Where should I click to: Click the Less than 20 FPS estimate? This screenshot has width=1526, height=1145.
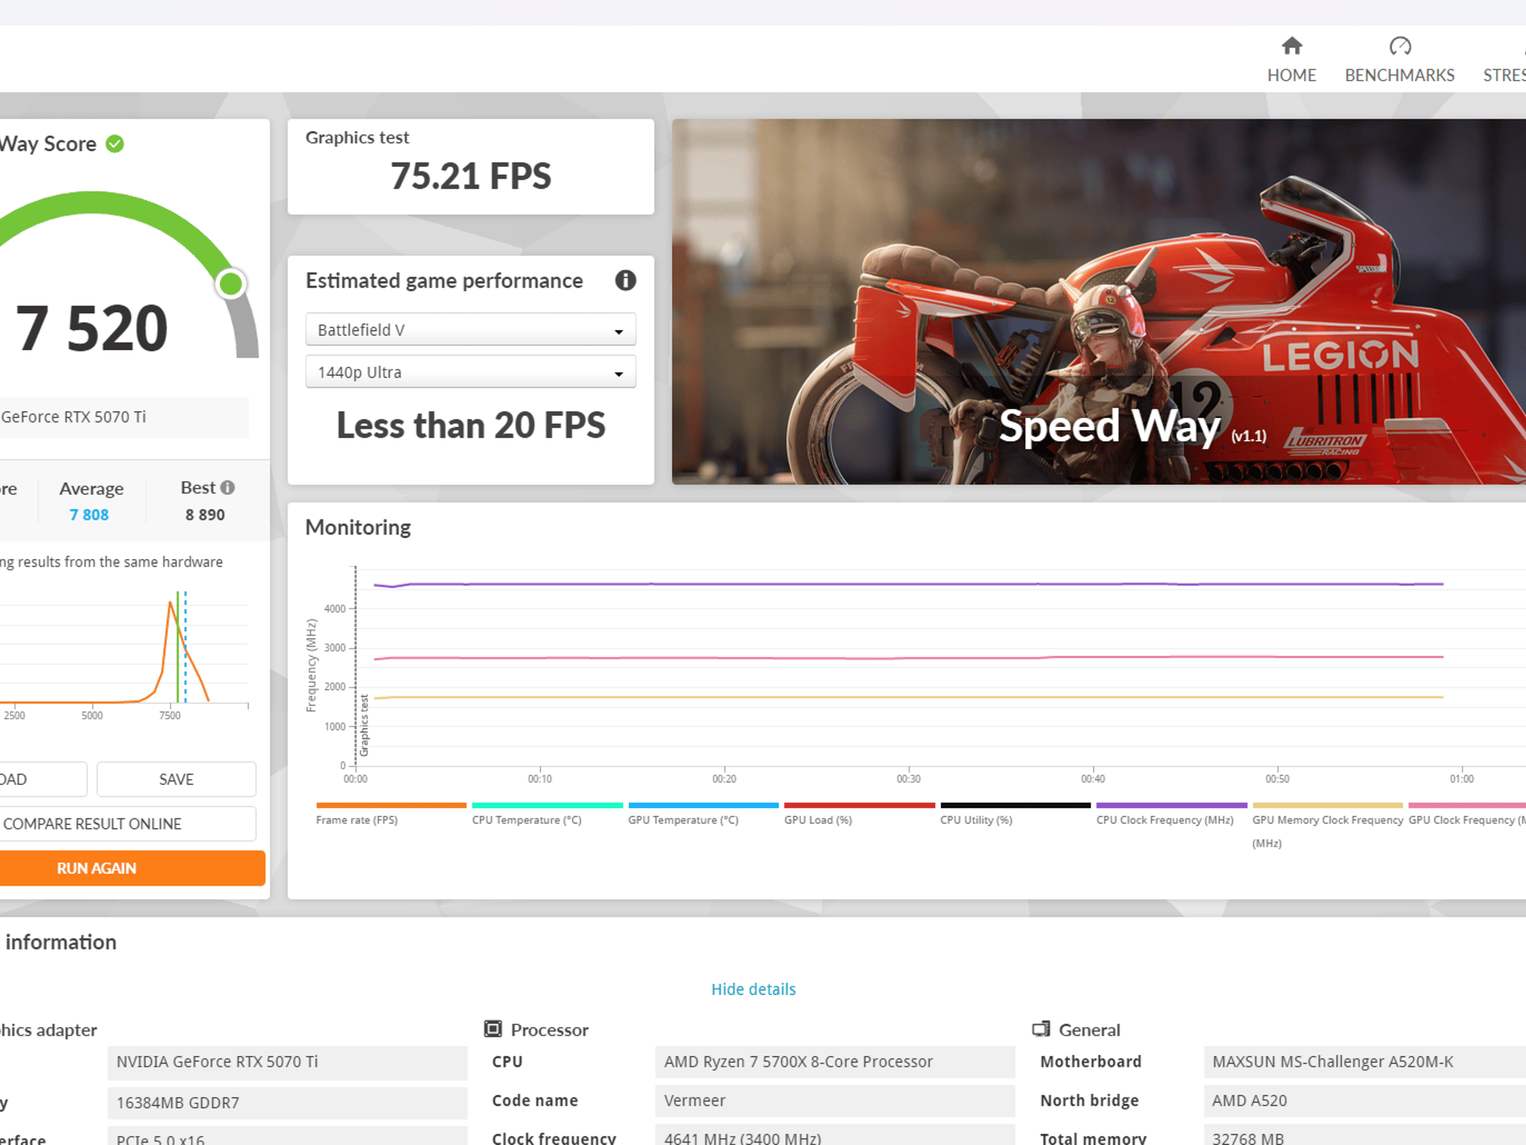pos(471,425)
